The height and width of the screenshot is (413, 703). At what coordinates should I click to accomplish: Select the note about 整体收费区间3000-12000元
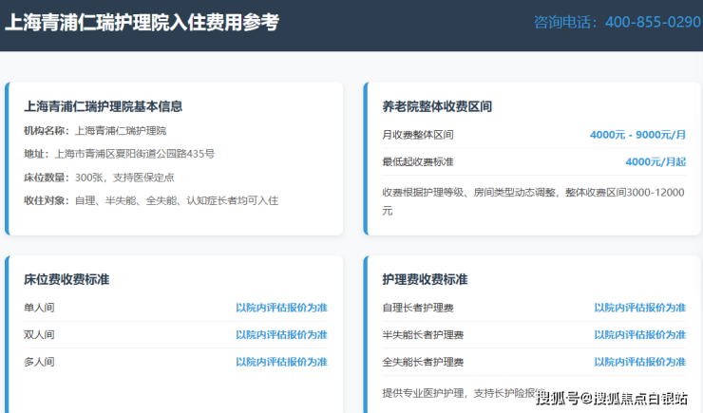coord(533,201)
